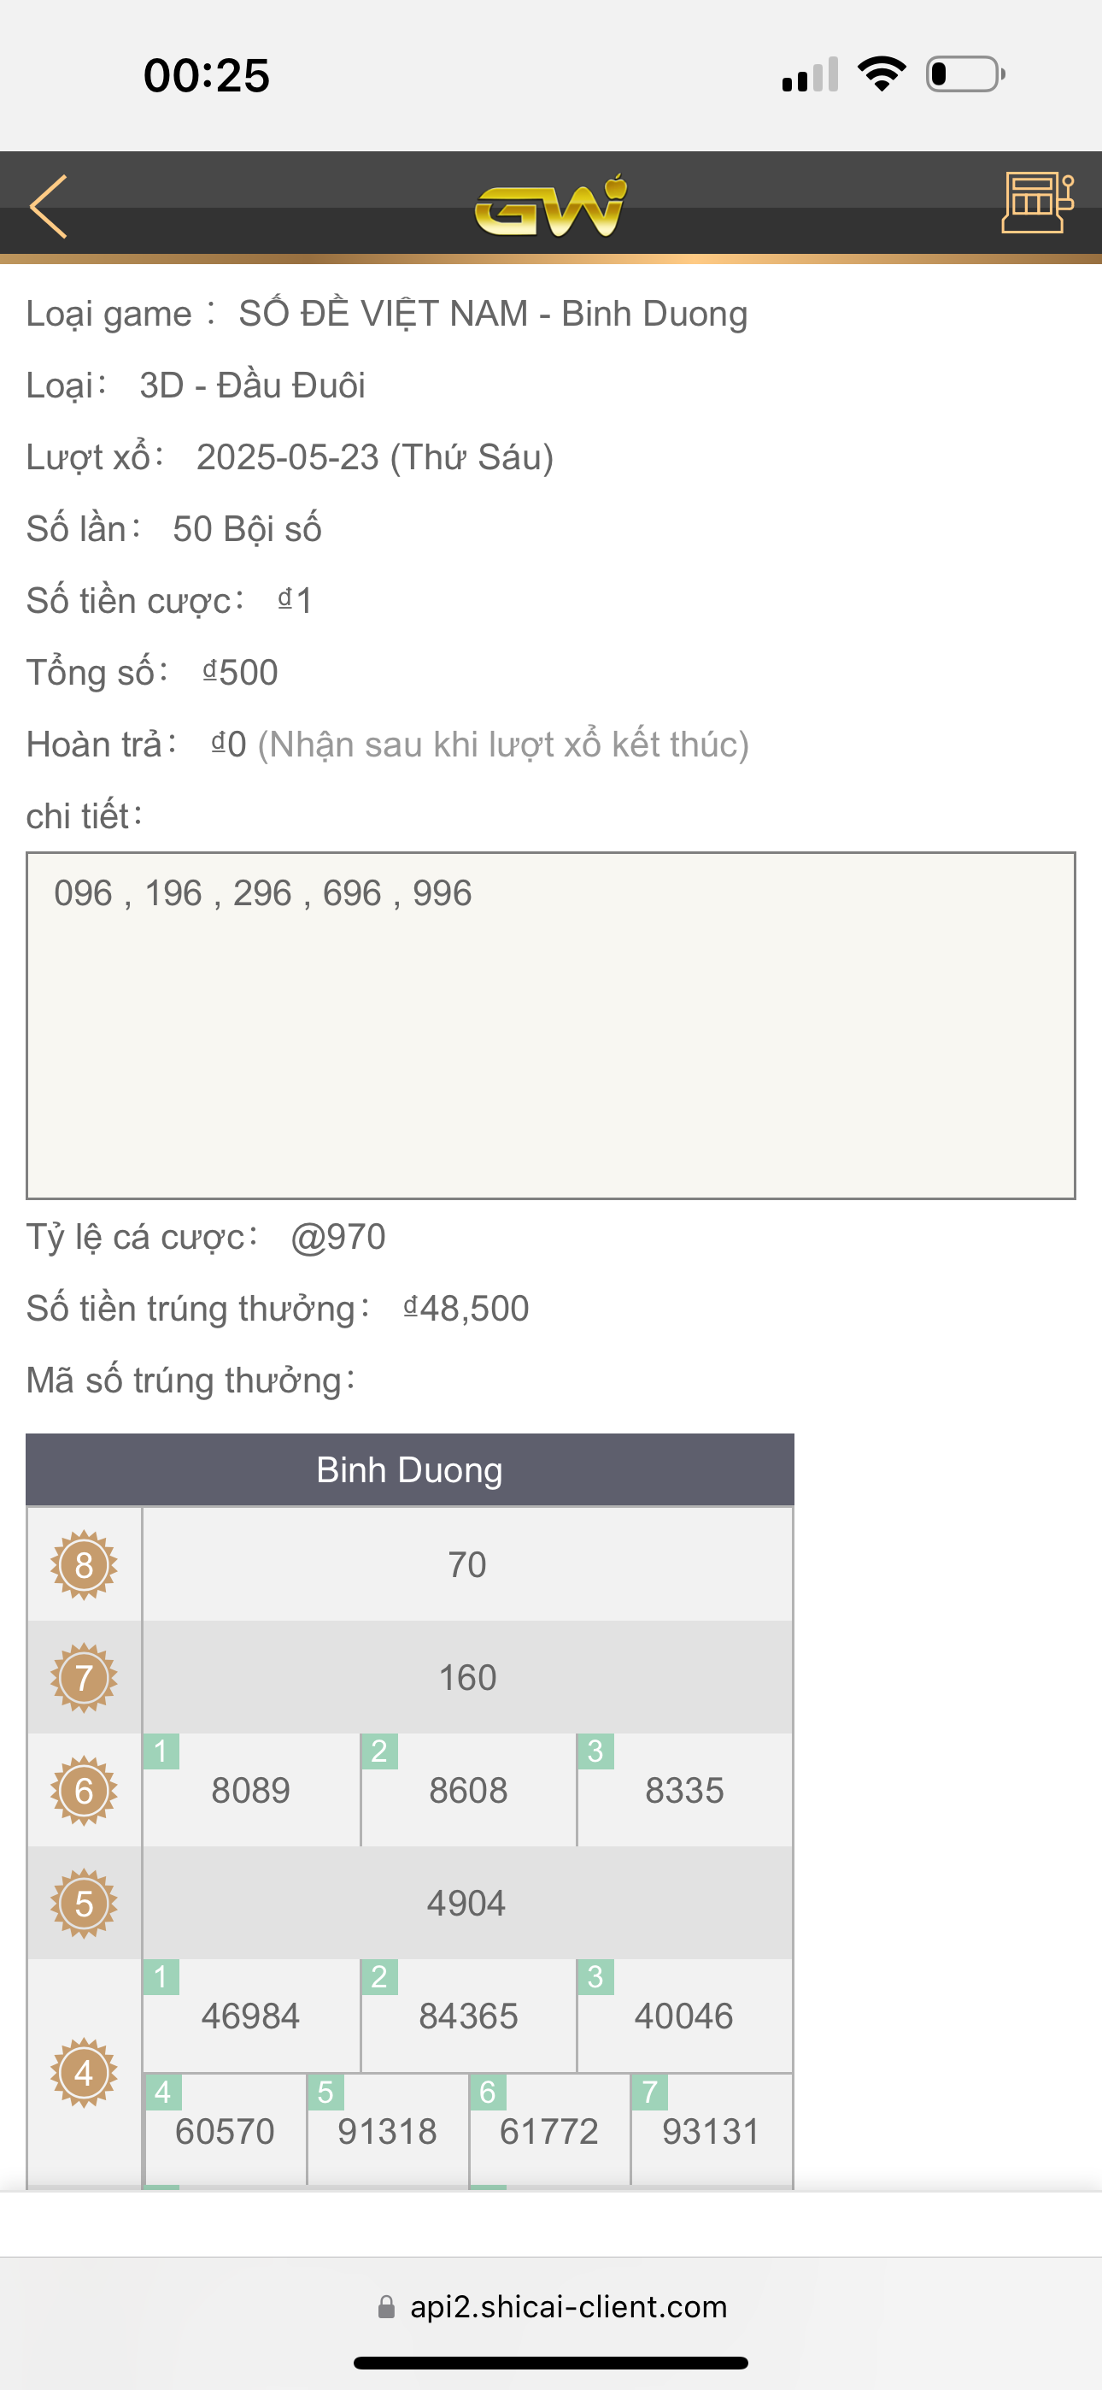Screen dimensions: 1102x2390
Task: Tap the prize 5 badge icon
Action: (84, 1904)
